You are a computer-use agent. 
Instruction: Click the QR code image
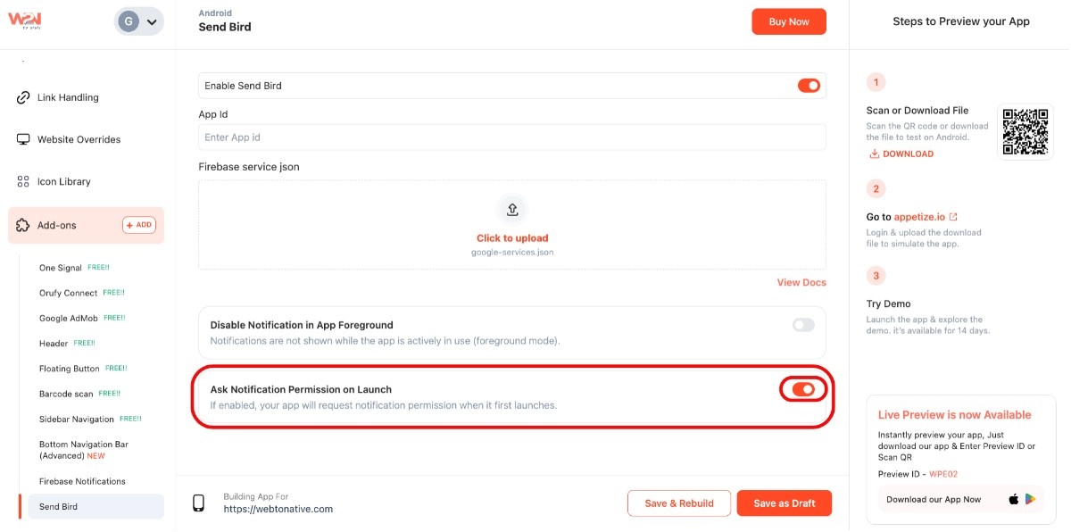point(1024,131)
